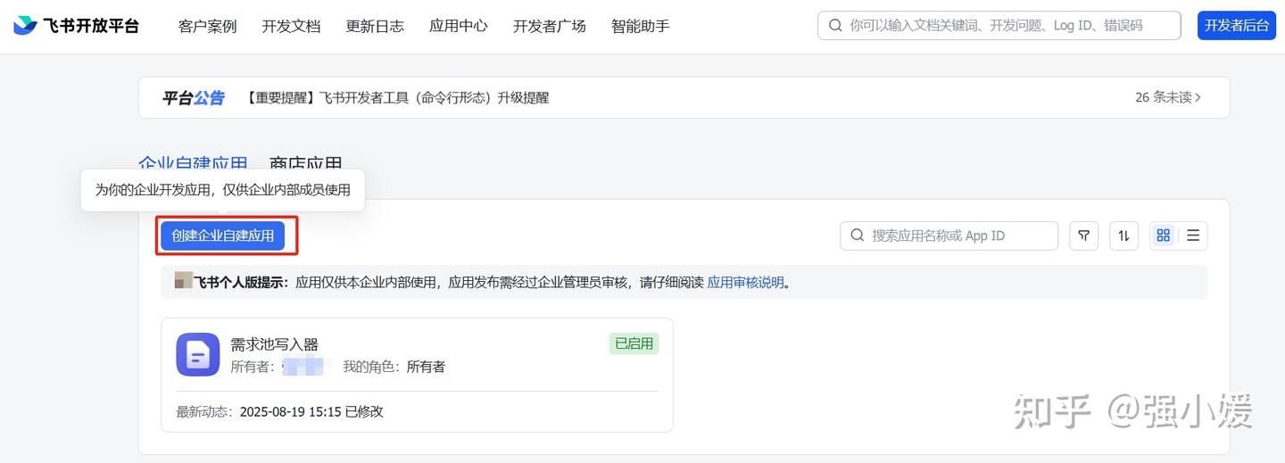Click 我的角色: 所有者 text

pyautogui.click(x=394, y=367)
